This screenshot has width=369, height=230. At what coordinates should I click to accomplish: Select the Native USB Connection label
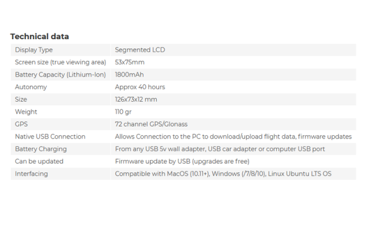pyautogui.click(x=50, y=137)
